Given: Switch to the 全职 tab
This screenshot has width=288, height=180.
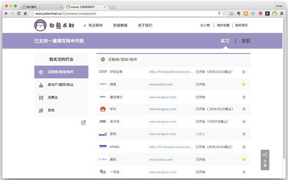Looking at the screenshot, I should 246,41.
